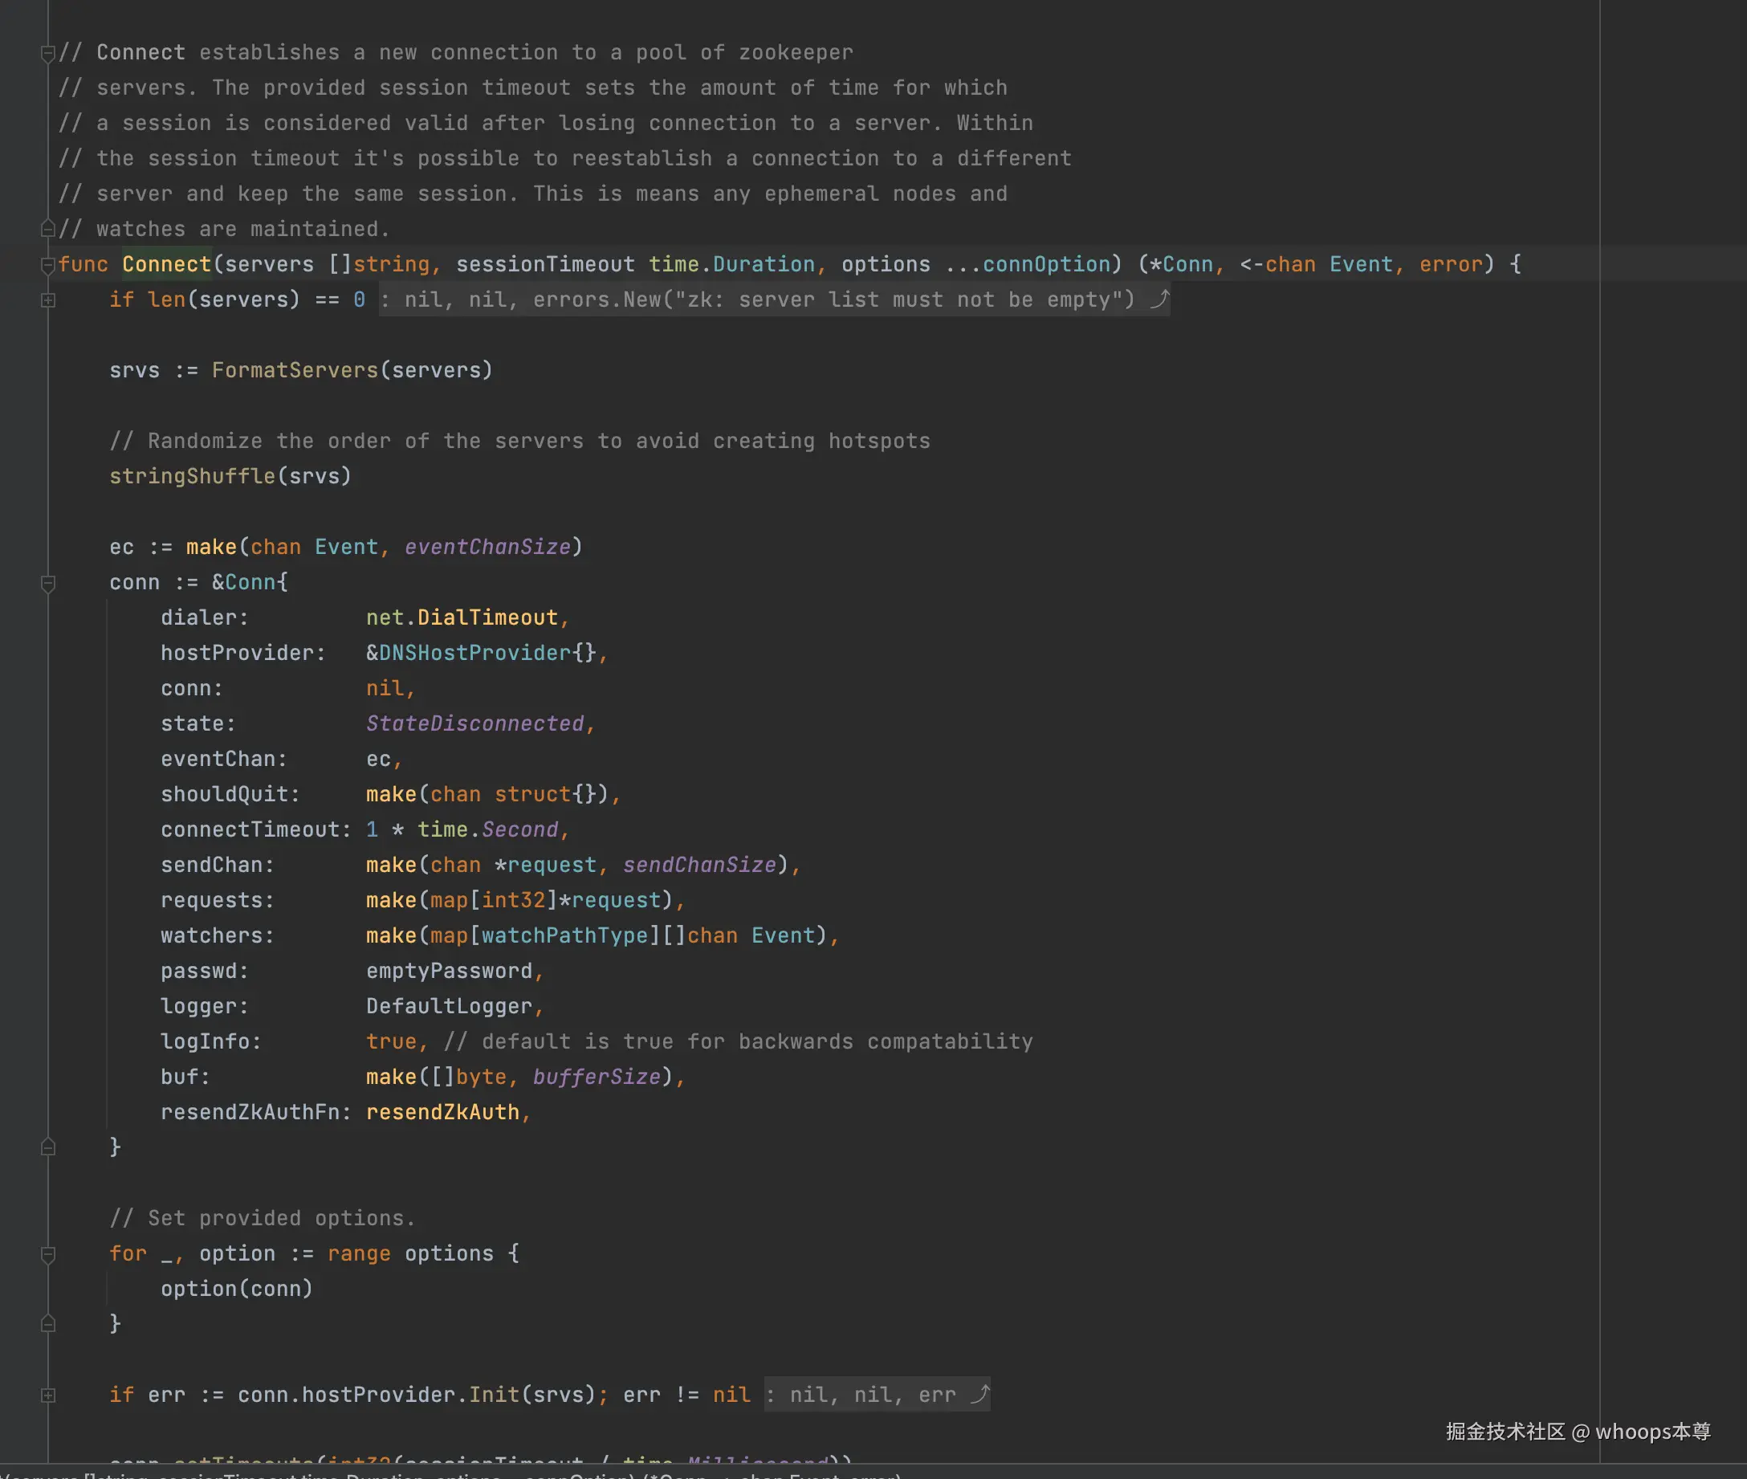The height and width of the screenshot is (1479, 1747).
Task: Collapse the for range options loop
Action: pyautogui.click(x=48, y=1254)
